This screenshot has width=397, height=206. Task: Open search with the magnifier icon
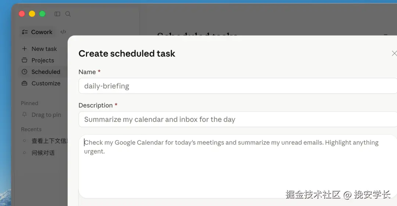[68, 14]
